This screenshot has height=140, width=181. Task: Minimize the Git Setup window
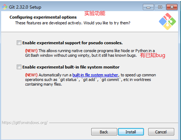click(x=148, y=7)
